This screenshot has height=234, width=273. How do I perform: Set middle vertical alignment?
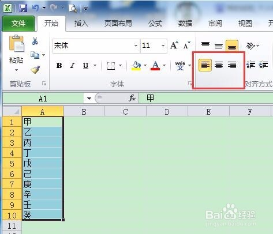219,46
